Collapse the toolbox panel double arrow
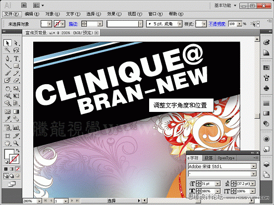This screenshot has height=205, width=274. pos(4,31)
